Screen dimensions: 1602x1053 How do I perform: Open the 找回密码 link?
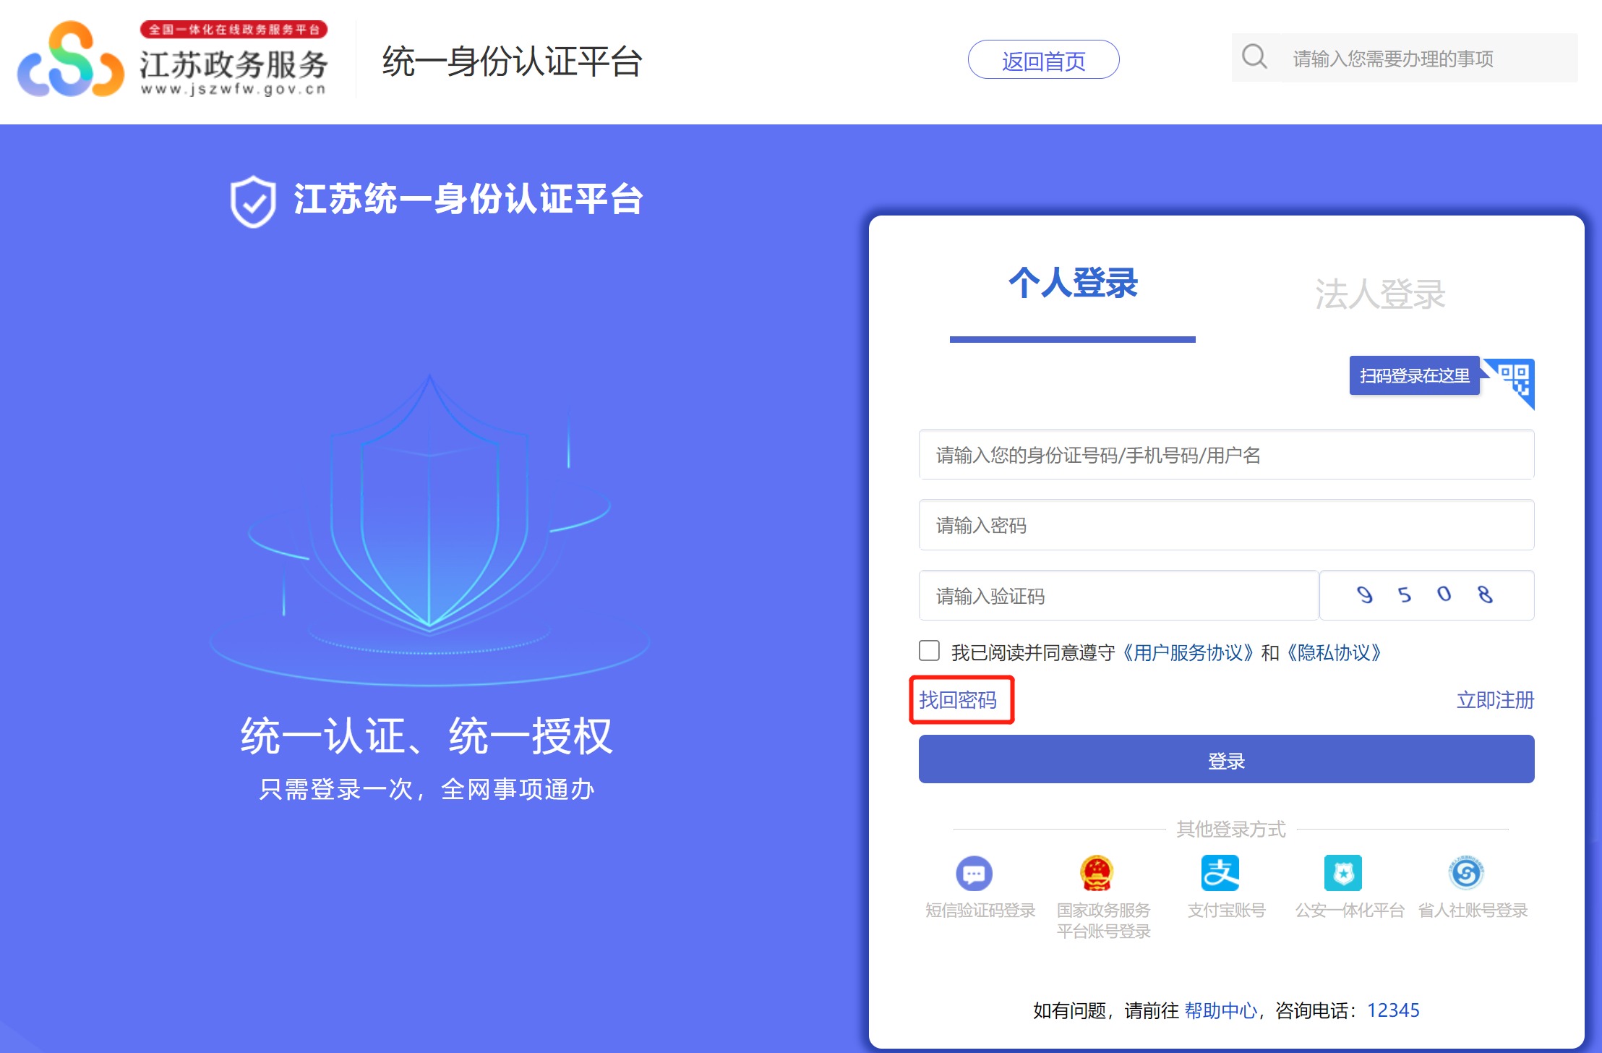[x=958, y=700]
